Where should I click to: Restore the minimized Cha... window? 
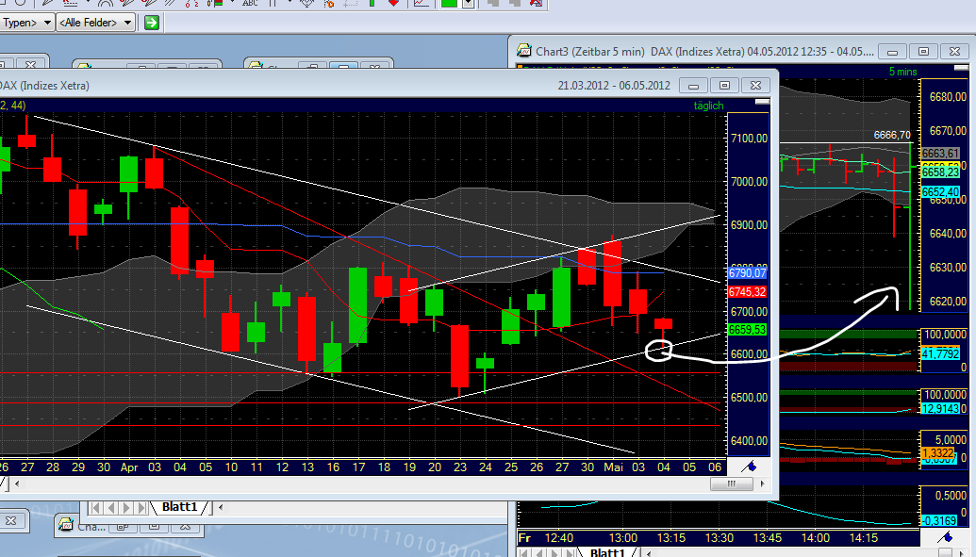pyautogui.click(x=123, y=527)
